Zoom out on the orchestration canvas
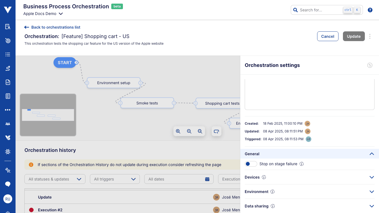Image resolution: width=379 pixels, height=213 pixels. click(189, 131)
